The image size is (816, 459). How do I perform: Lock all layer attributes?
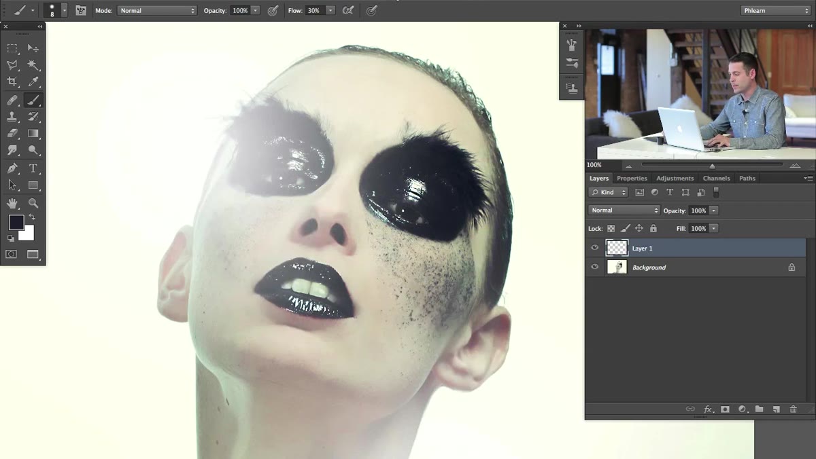click(x=653, y=229)
